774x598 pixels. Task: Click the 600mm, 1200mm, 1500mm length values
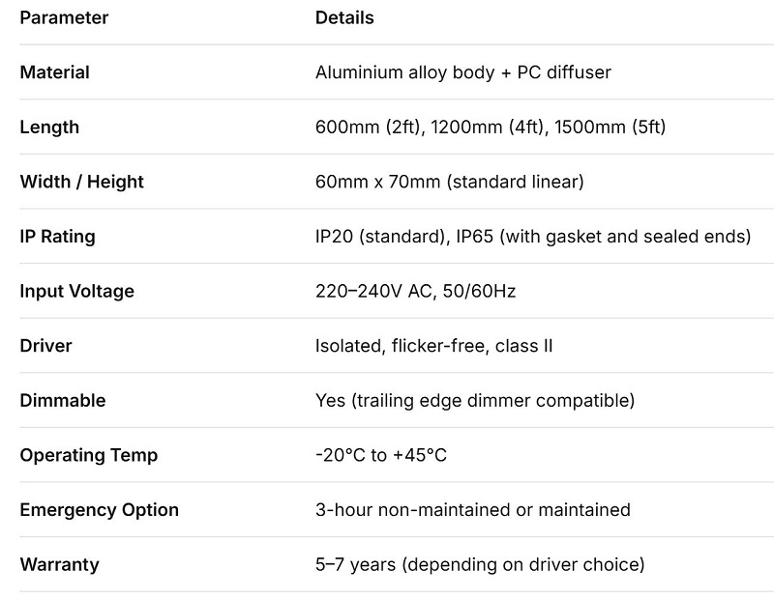pos(491,127)
